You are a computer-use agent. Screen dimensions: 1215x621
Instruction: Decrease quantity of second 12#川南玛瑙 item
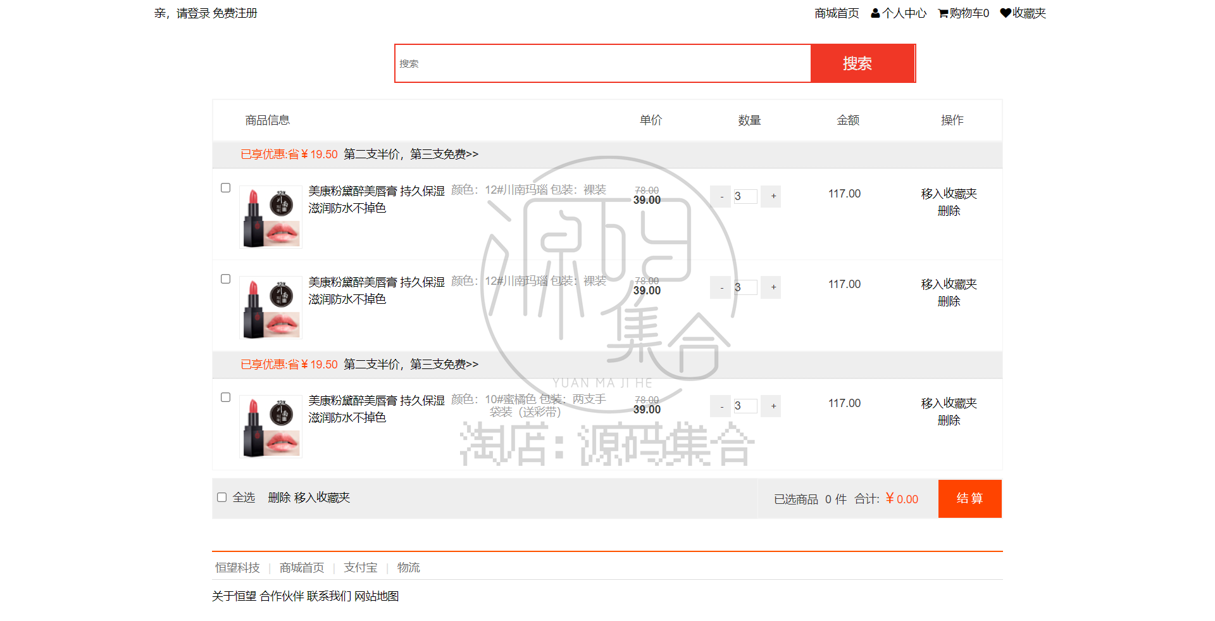click(x=721, y=287)
